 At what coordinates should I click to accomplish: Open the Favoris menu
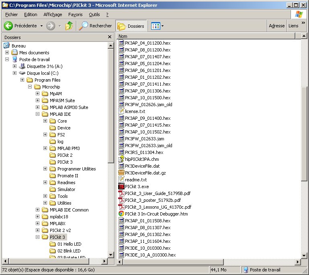click(75, 14)
